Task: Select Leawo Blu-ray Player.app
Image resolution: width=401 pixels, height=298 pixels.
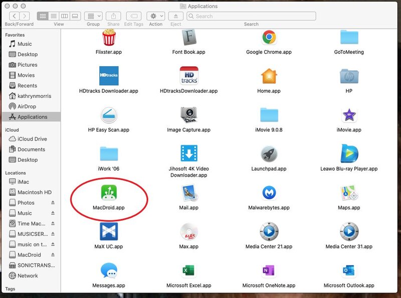Action: 349,154
